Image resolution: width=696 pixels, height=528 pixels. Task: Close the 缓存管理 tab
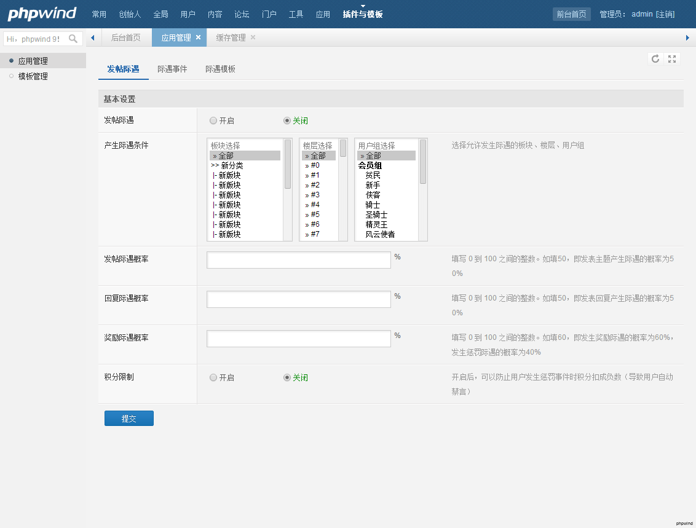coord(253,37)
